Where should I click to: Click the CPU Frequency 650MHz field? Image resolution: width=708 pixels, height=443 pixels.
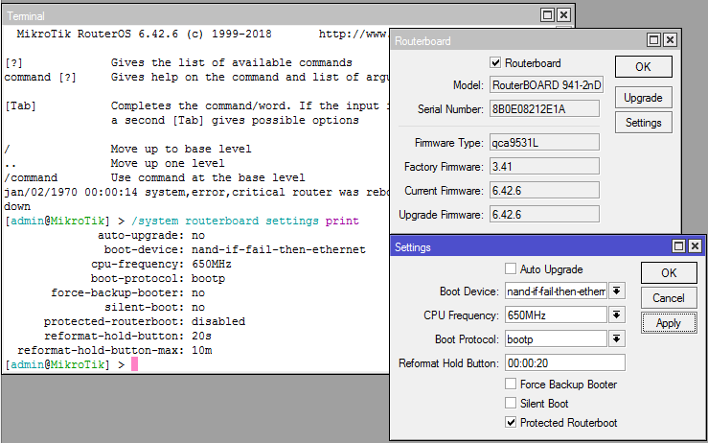[x=556, y=315]
